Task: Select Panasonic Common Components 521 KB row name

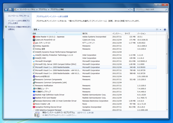Action: [x=49, y=79]
